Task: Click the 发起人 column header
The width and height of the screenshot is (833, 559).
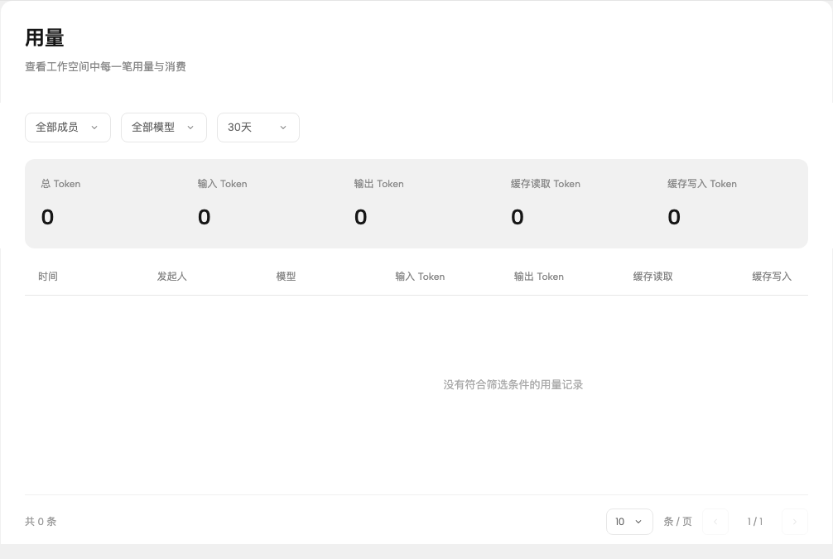Action: (x=171, y=277)
